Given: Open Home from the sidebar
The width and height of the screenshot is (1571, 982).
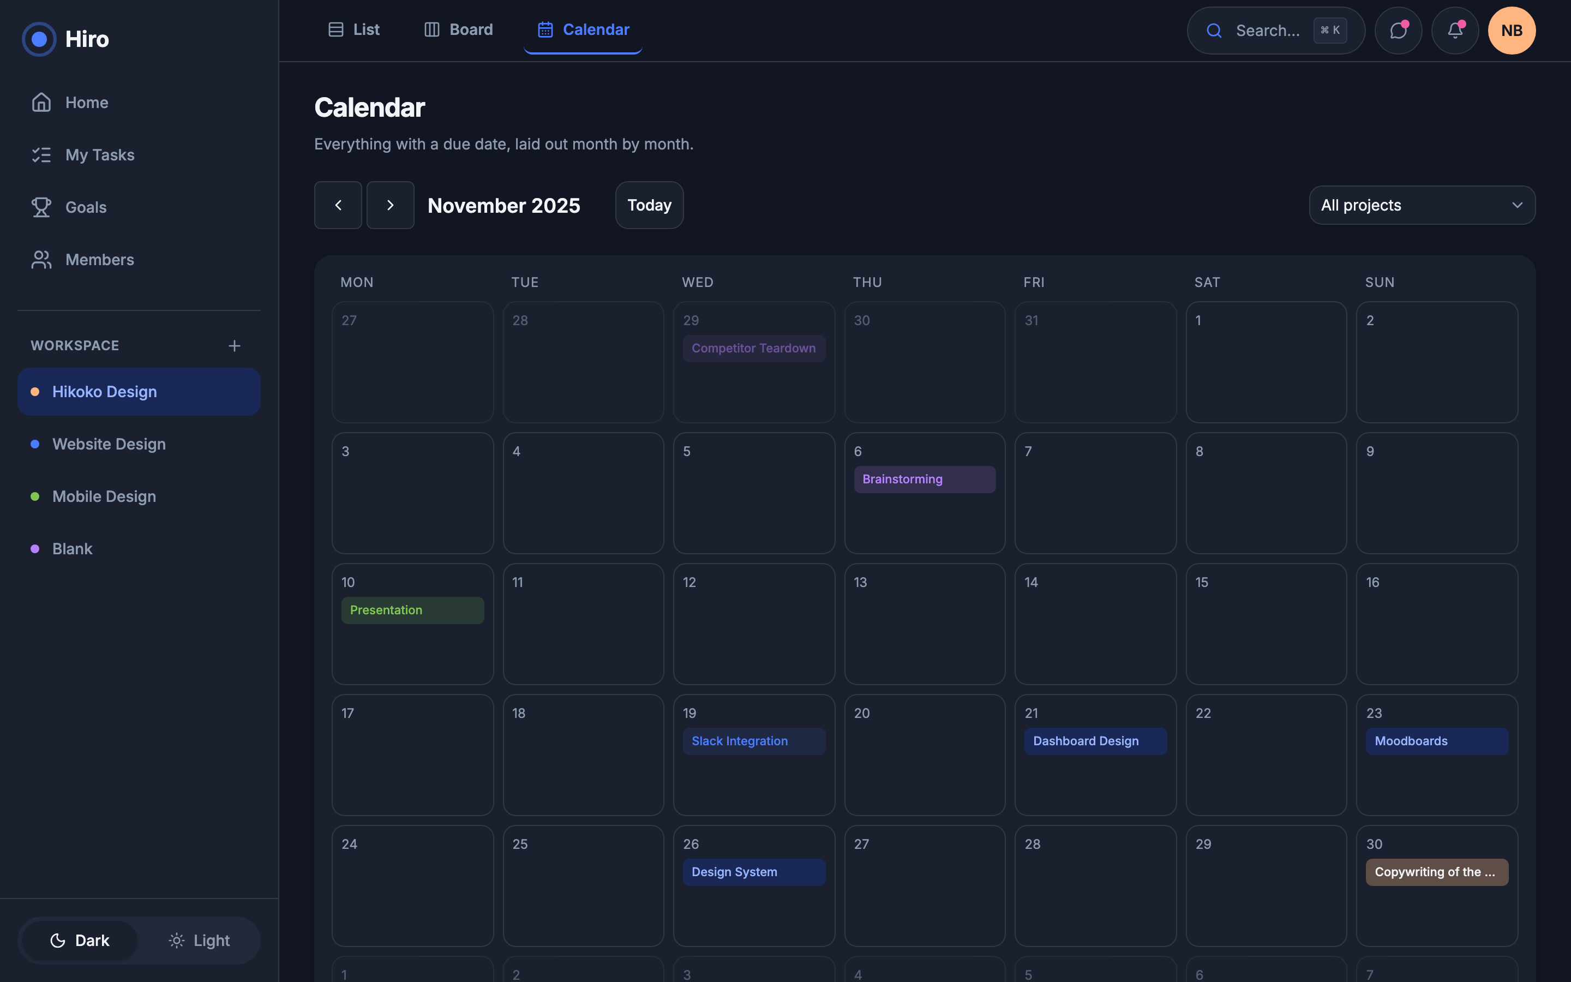Looking at the screenshot, I should click(x=139, y=103).
